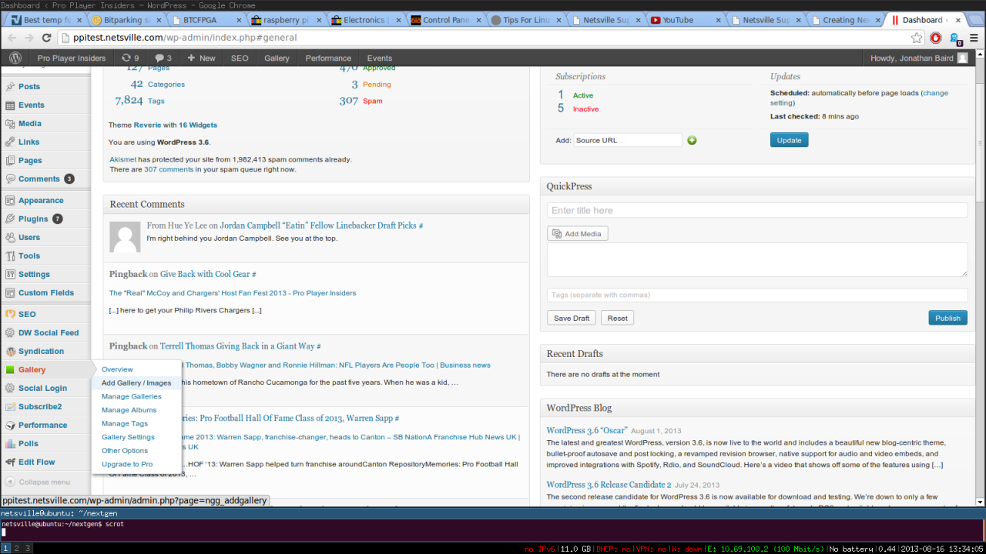
Task: Open the comments bubble showing 3
Action: tap(163, 58)
